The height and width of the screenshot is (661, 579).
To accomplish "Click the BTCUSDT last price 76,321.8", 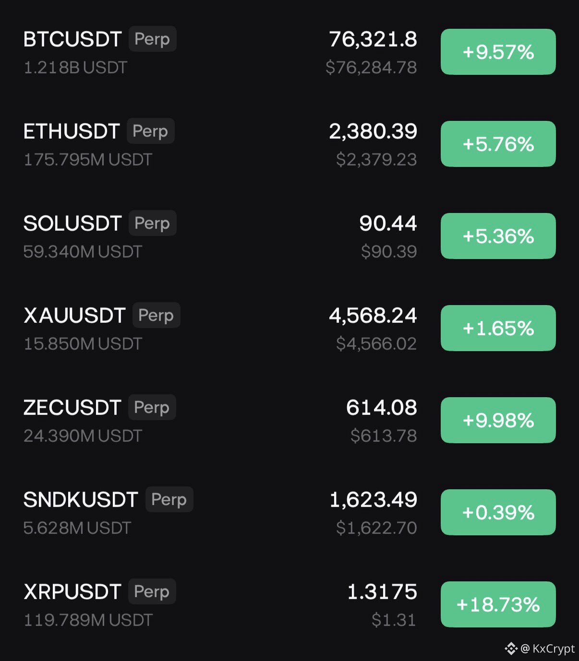I will pos(373,39).
